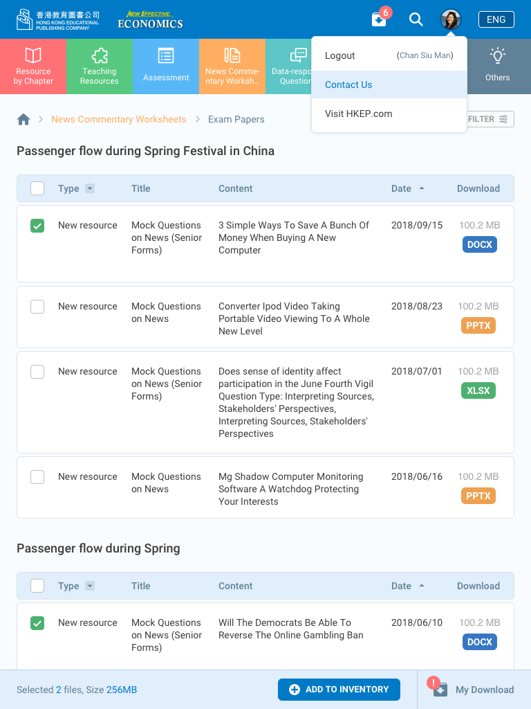This screenshot has height=709, width=531.
Task: Open My Download at bottom bar
Action: click(x=474, y=690)
